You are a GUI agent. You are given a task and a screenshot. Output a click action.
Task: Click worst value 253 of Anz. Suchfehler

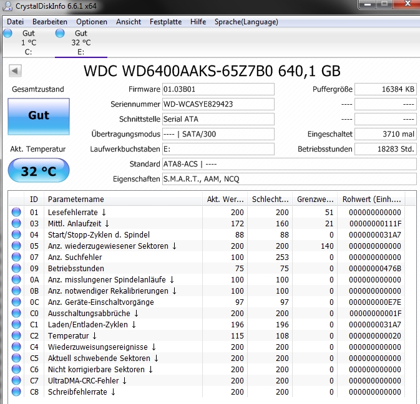282,257
